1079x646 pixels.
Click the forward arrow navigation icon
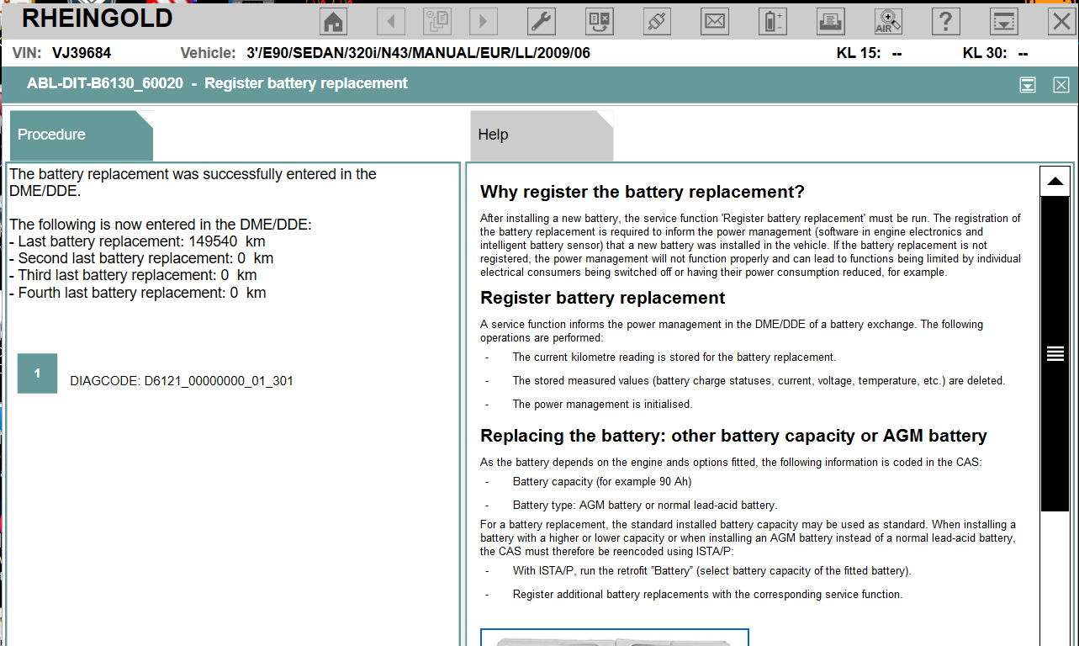(483, 21)
